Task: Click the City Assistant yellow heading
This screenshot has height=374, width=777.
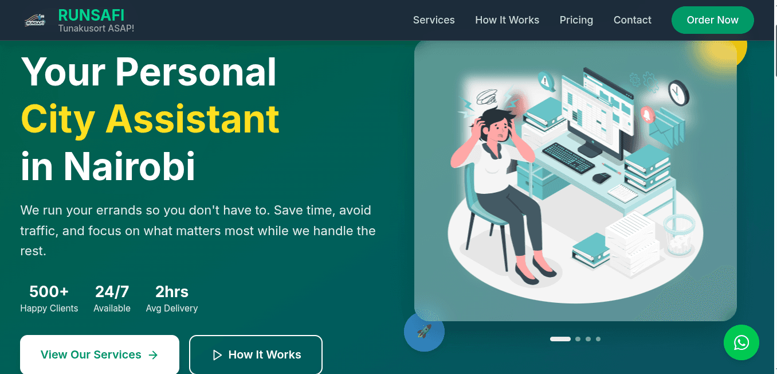Action: click(x=150, y=119)
